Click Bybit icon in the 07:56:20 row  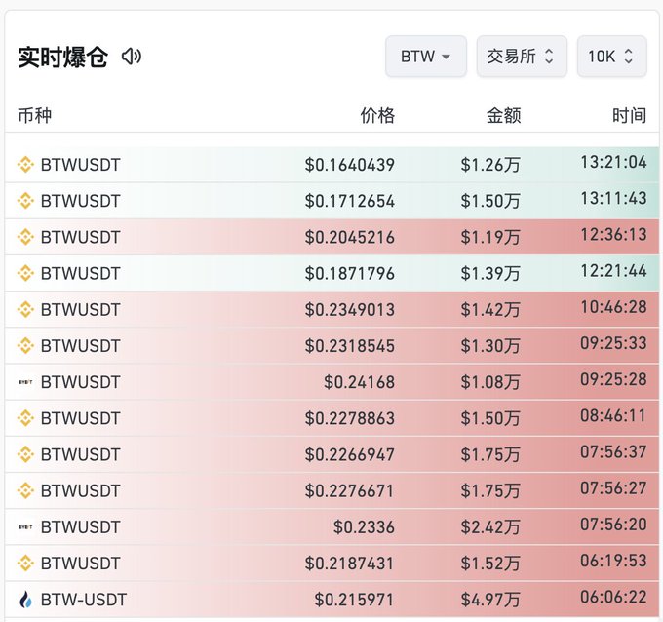click(x=25, y=527)
